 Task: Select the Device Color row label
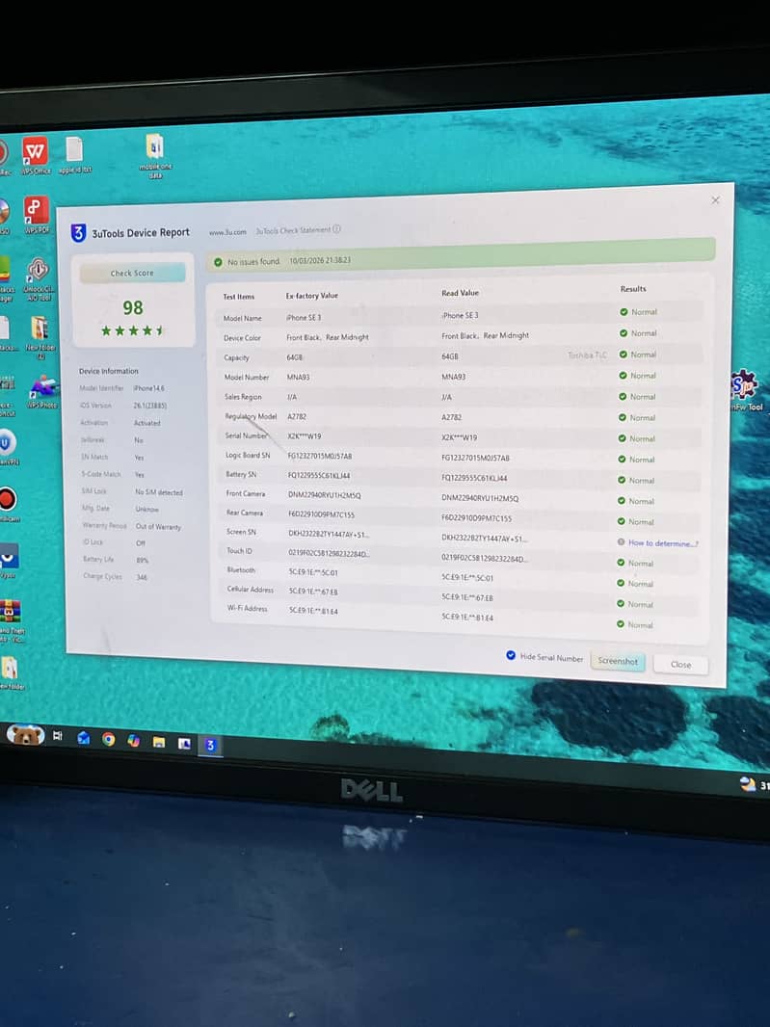(x=242, y=338)
